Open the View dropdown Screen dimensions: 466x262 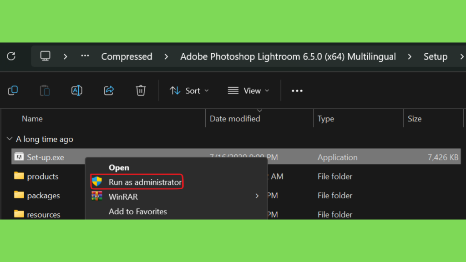248,91
